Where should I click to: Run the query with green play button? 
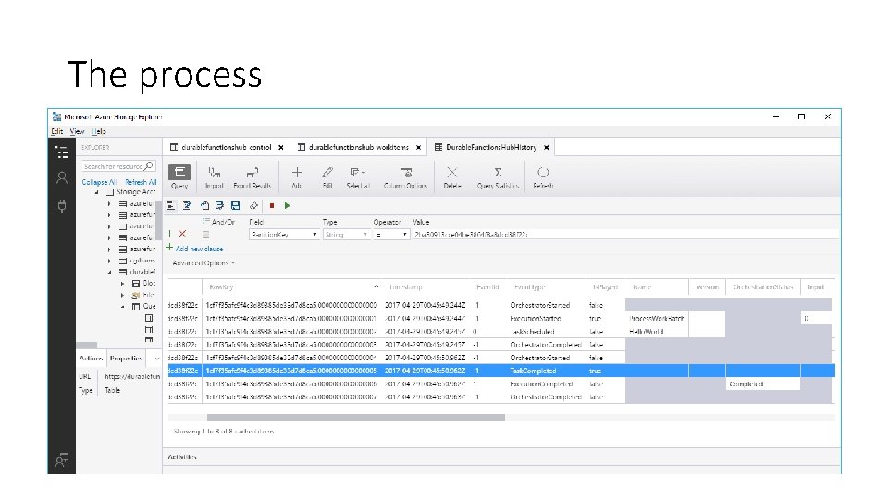coord(287,206)
